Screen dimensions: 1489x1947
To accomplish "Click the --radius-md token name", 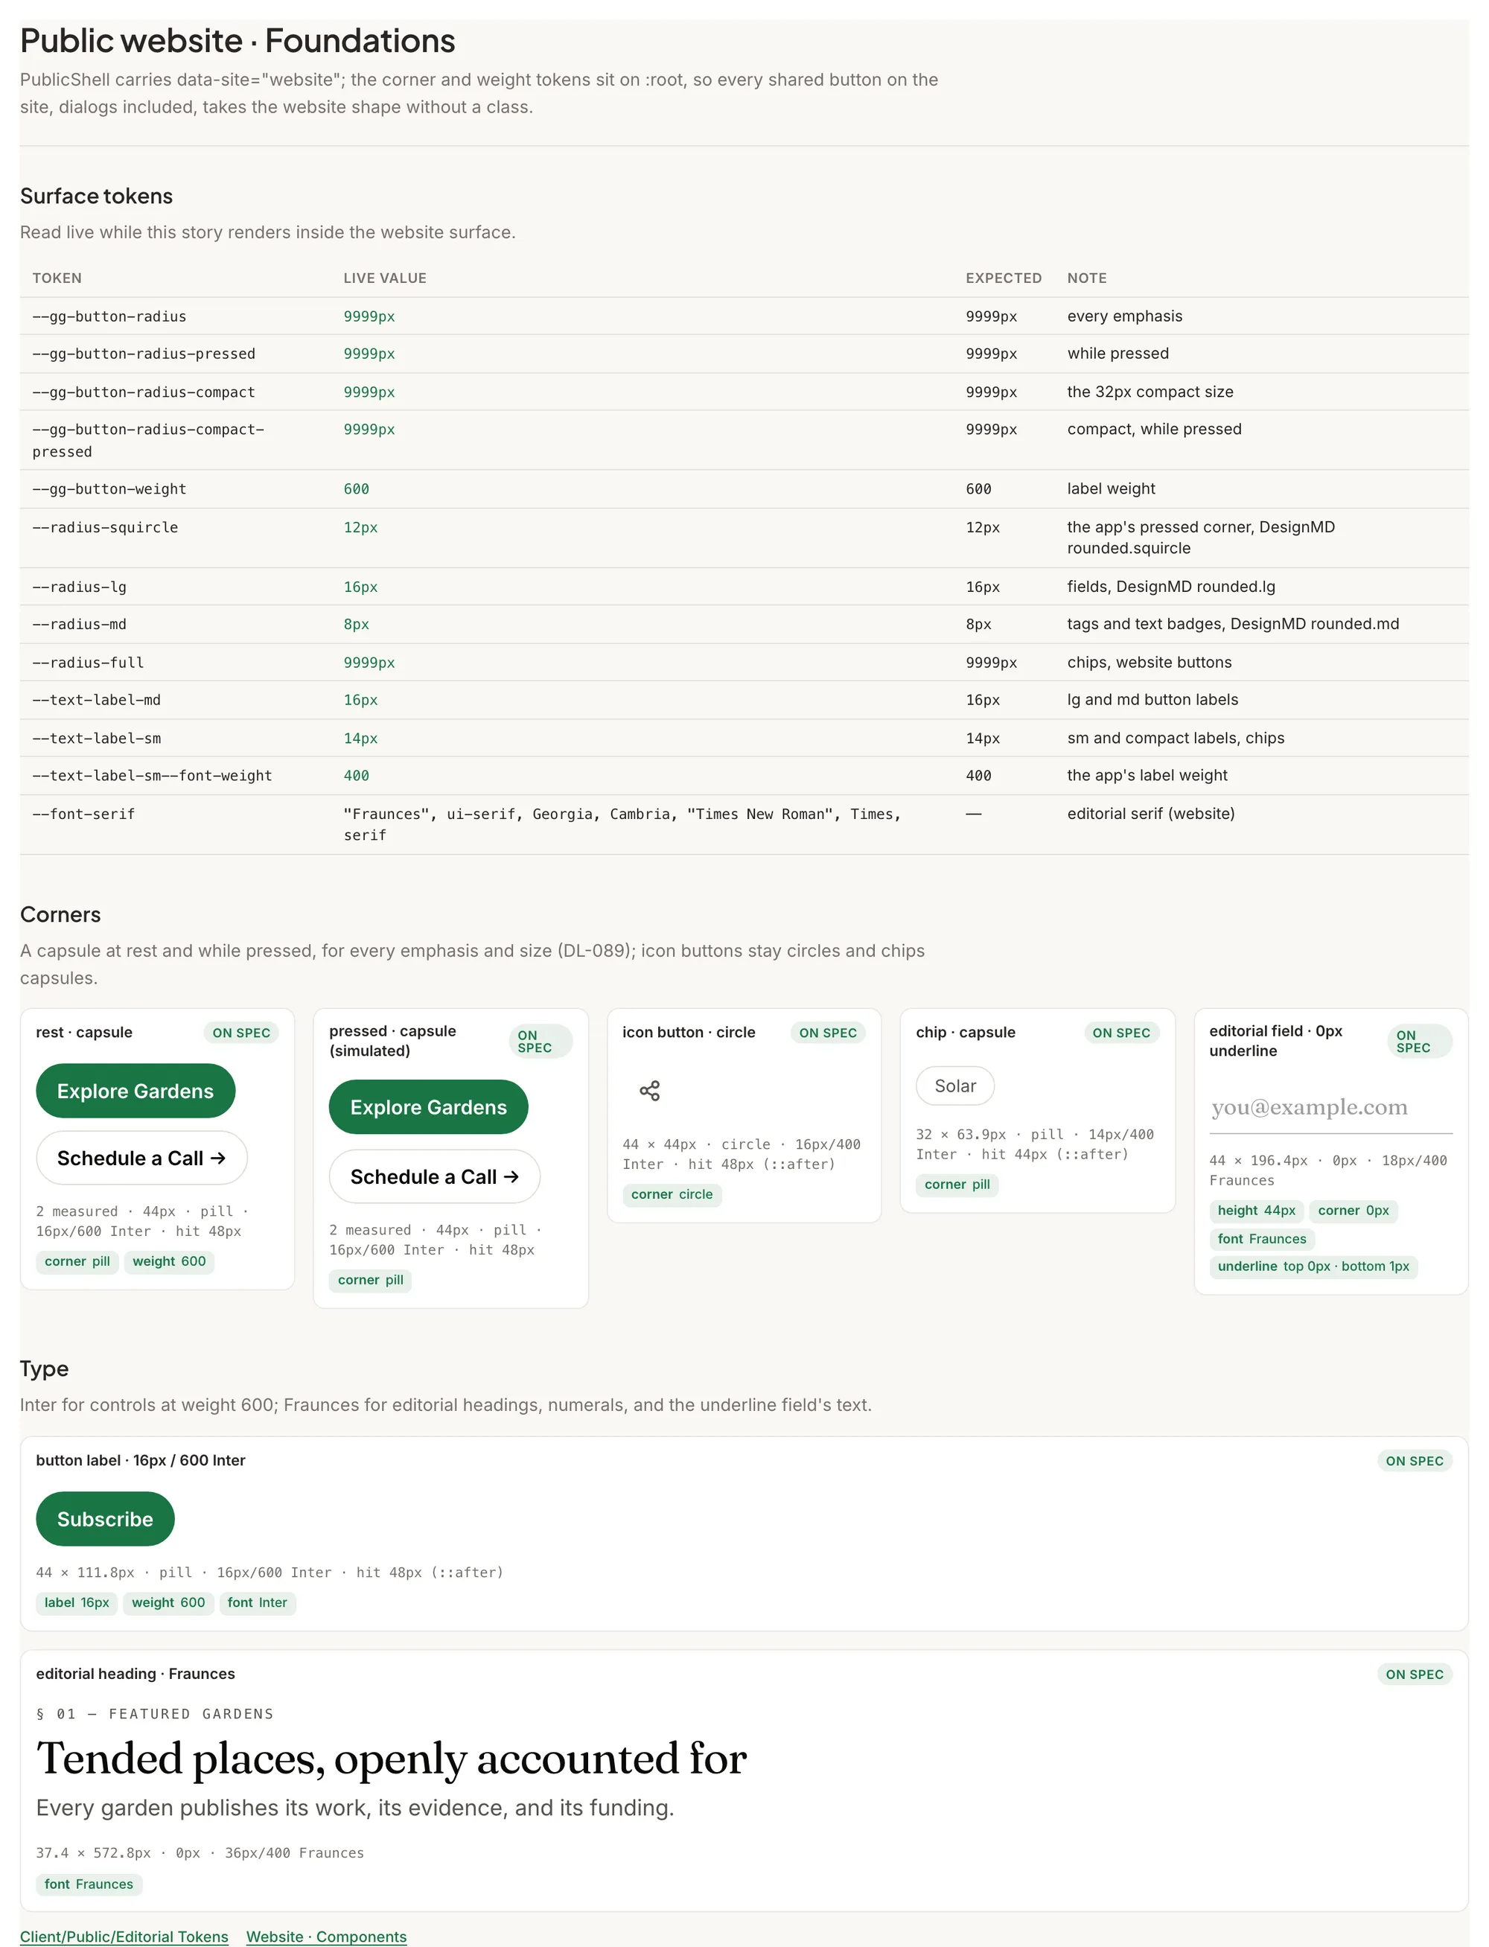I will pyautogui.click(x=79, y=624).
